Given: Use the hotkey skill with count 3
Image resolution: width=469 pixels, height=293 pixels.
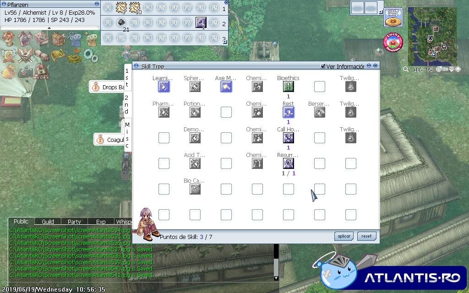Looking at the screenshot, I should click(x=121, y=7).
